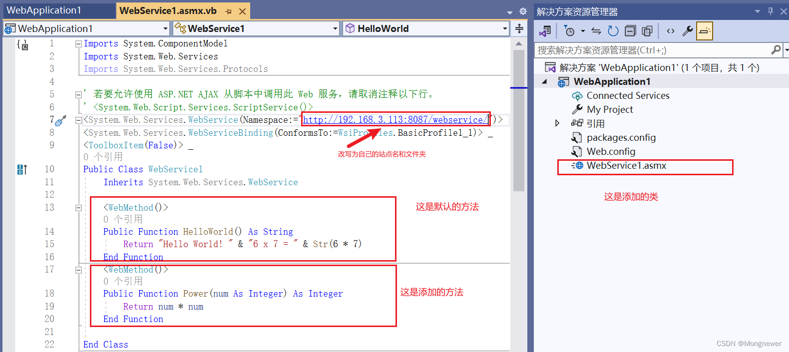Click the Solution Explorer search magnifier
This screenshot has width=789, height=352.
point(776,50)
